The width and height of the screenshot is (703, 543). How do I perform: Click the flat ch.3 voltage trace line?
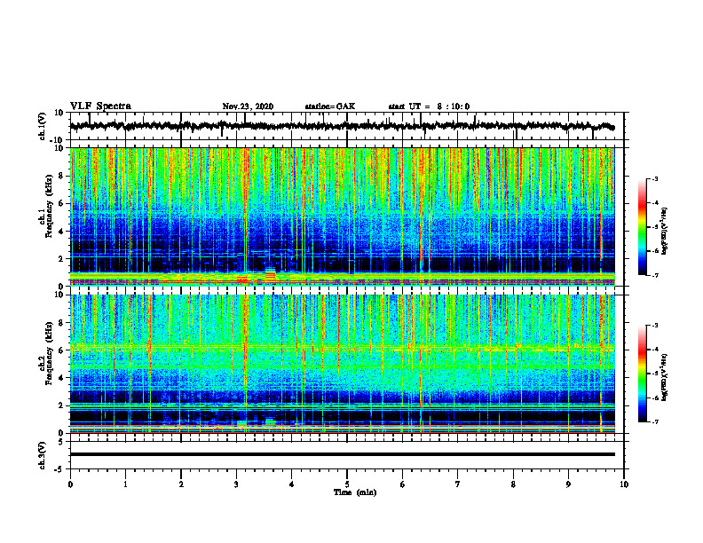(342, 454)
